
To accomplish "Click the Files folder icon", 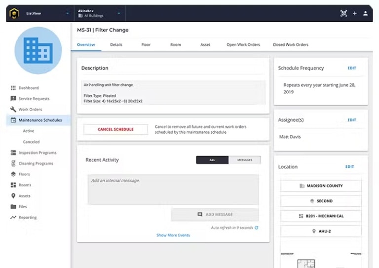I will 13,206.
